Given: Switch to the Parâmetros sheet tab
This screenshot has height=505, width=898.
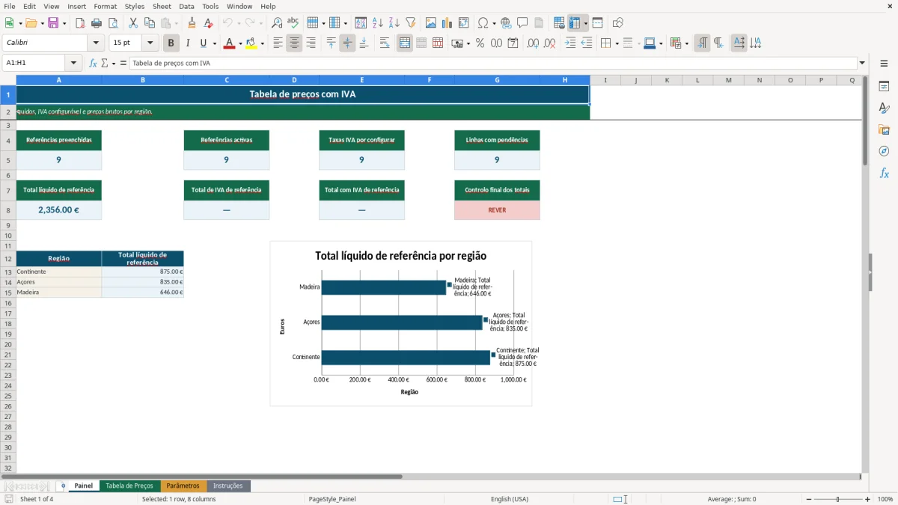Looking at the screenshot, I should 183,486.
